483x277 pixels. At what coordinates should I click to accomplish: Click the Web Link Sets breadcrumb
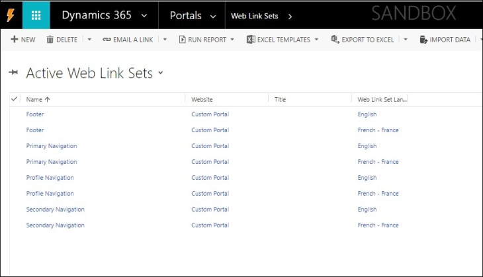(254, 16)
